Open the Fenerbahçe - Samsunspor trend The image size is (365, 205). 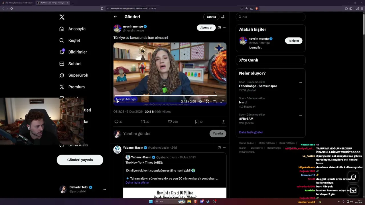[x=258, y=86]
